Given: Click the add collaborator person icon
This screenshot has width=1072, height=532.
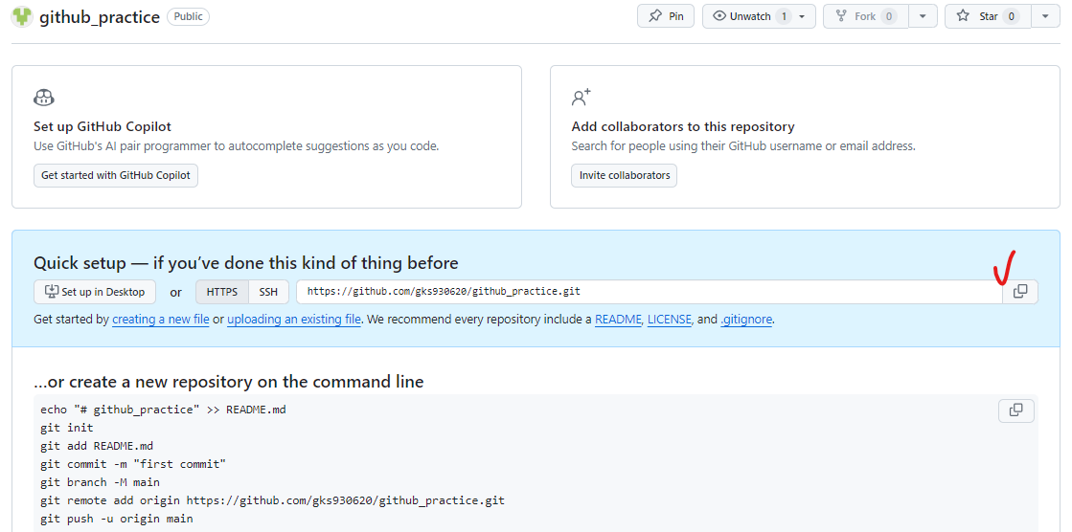Looking at the screenshot, I should pos(582,98).
